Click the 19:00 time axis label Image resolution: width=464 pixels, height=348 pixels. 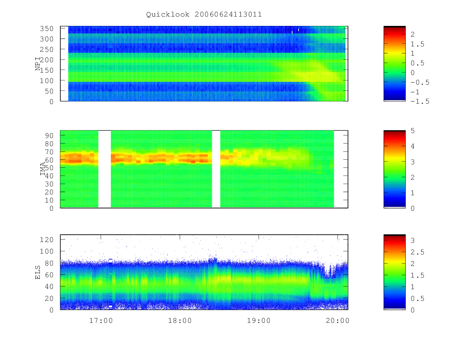(x=259, y=321)
